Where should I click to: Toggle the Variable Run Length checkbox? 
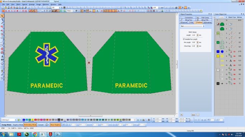[x=184, y=39]
